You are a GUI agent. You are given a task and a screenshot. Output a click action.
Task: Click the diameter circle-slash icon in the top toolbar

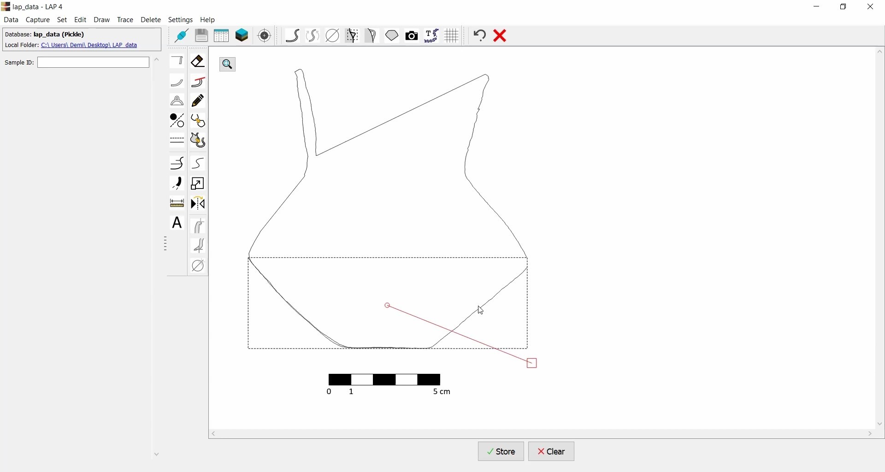pos(333,36)
